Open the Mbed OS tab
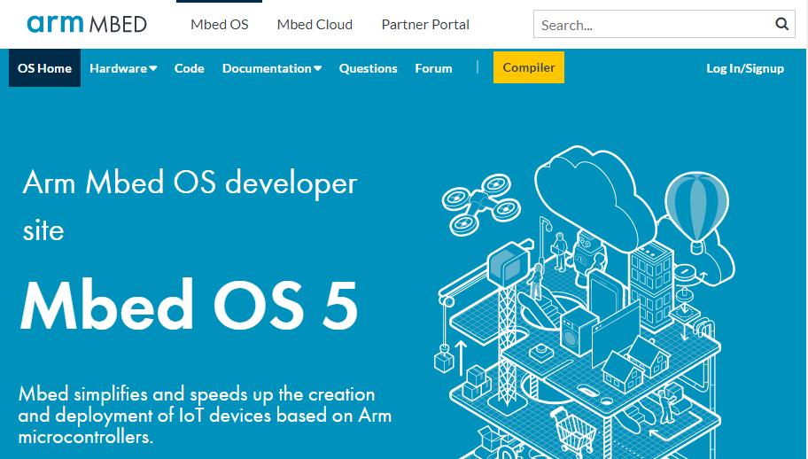The height and width of the screenshot is (459, 808). 220,24
